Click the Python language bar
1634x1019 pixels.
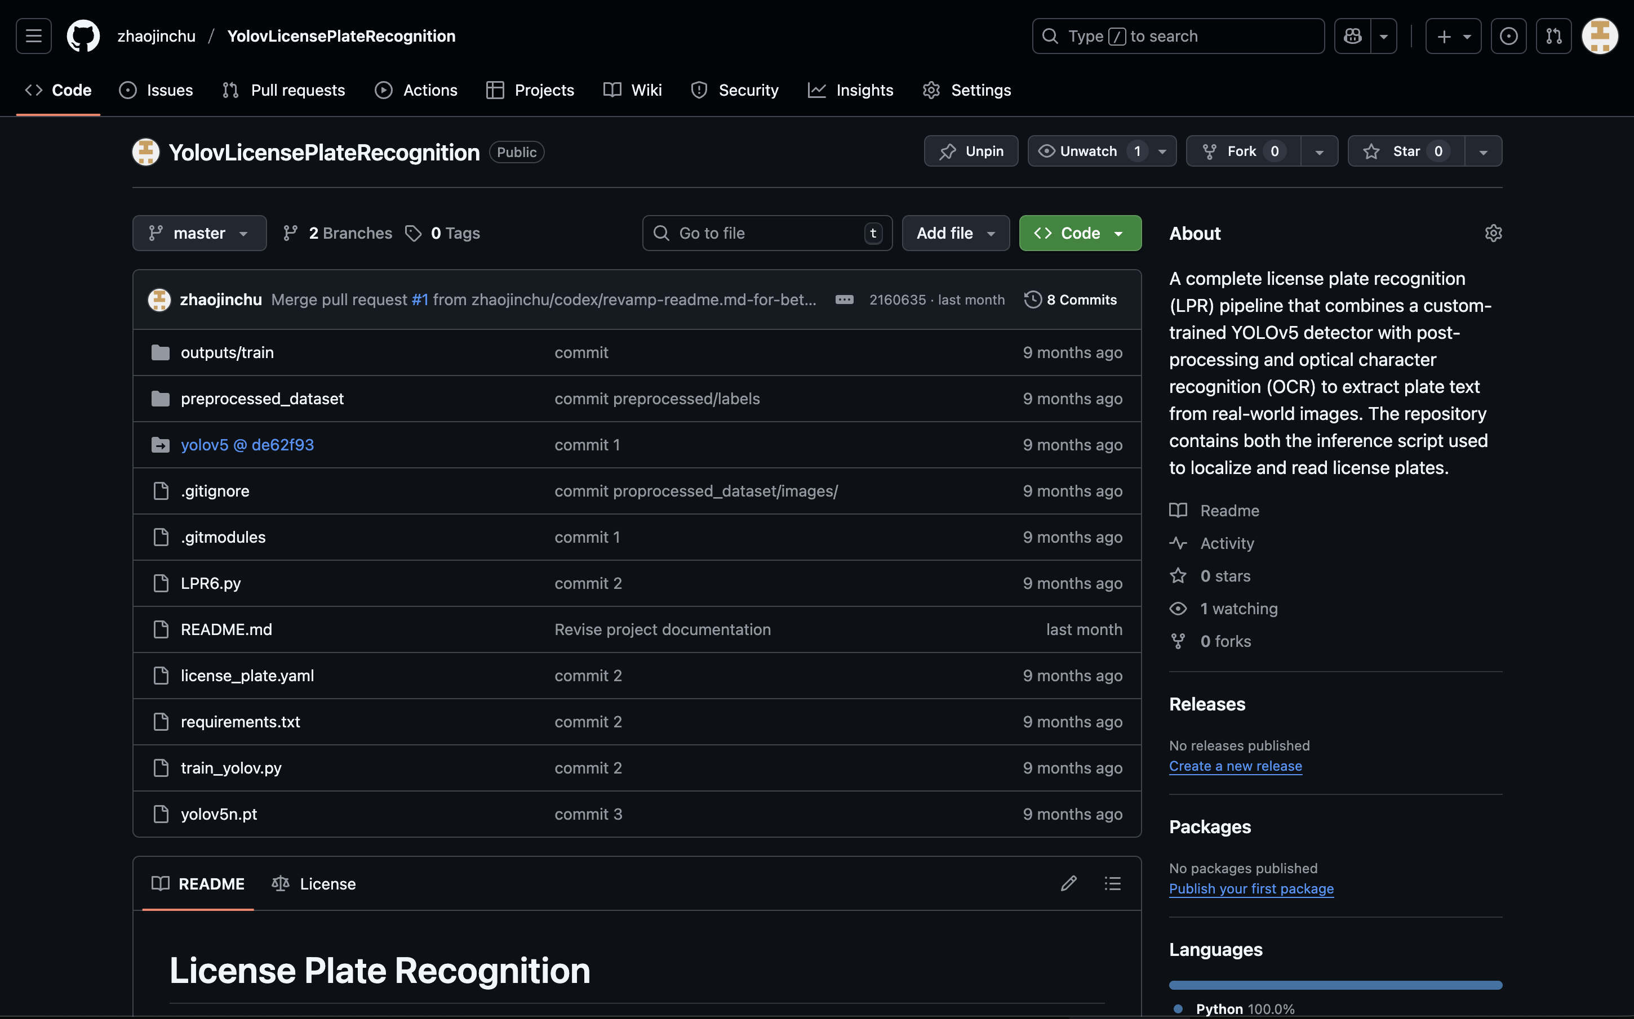tap(1336, 985)
